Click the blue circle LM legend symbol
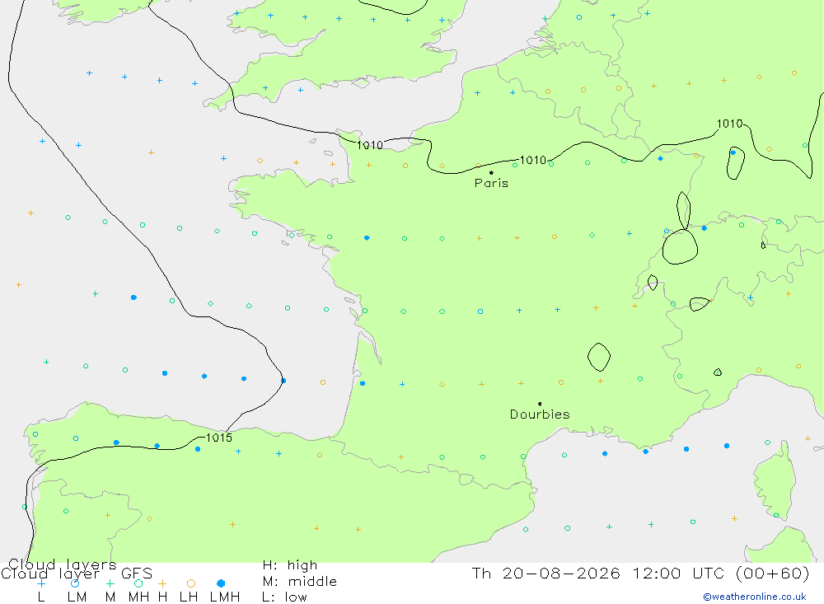 [x=75, y=583]
